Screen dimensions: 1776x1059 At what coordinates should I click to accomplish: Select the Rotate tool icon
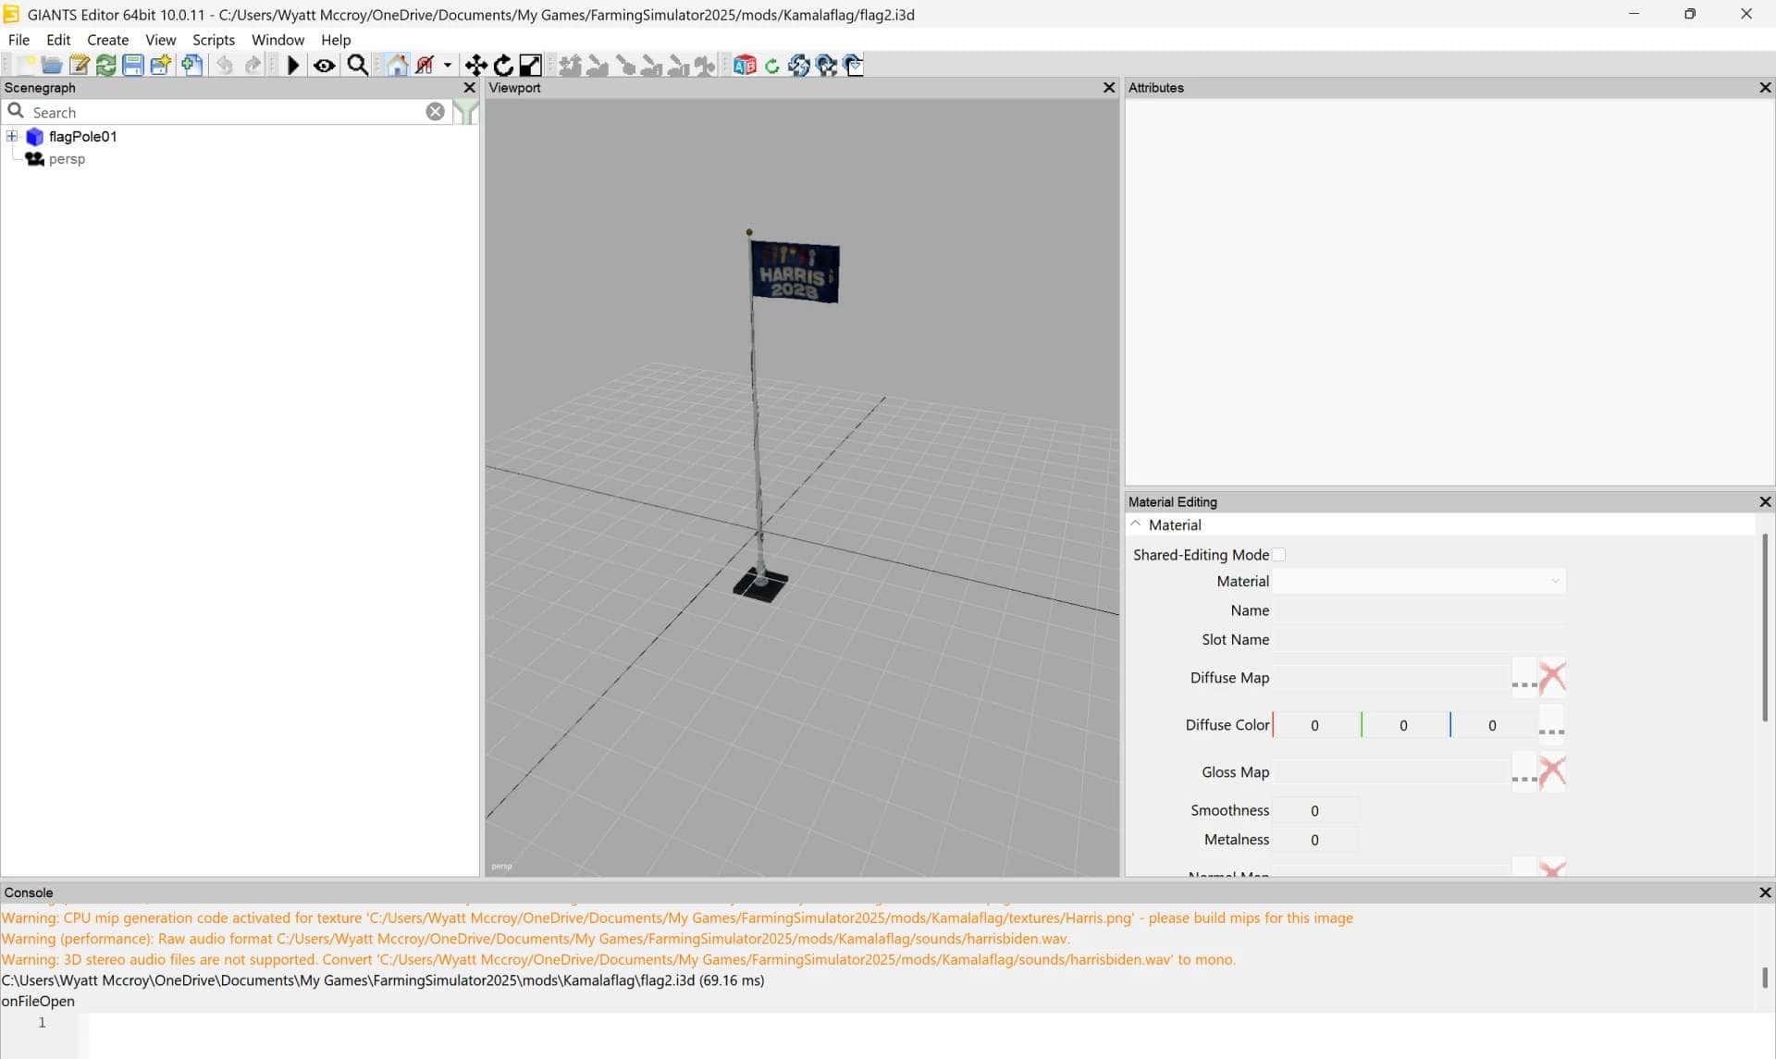(x=503, y=65)
